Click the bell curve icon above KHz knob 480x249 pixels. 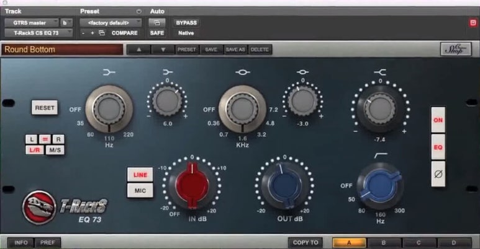242,72
